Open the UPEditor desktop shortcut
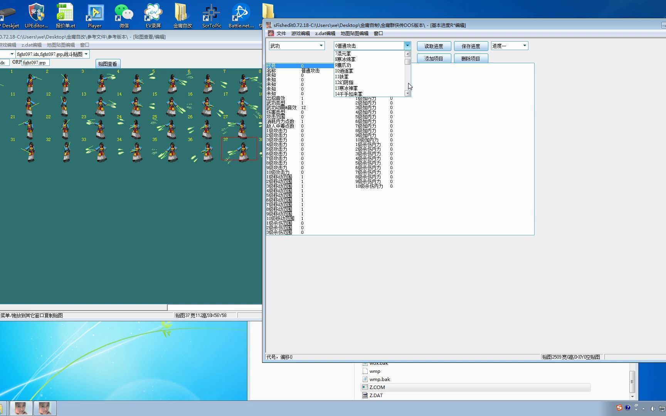This screenshot has width=666, height=416. click(36, 15)
